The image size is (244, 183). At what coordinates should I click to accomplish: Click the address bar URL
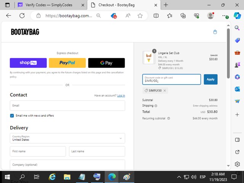point(69,16)
